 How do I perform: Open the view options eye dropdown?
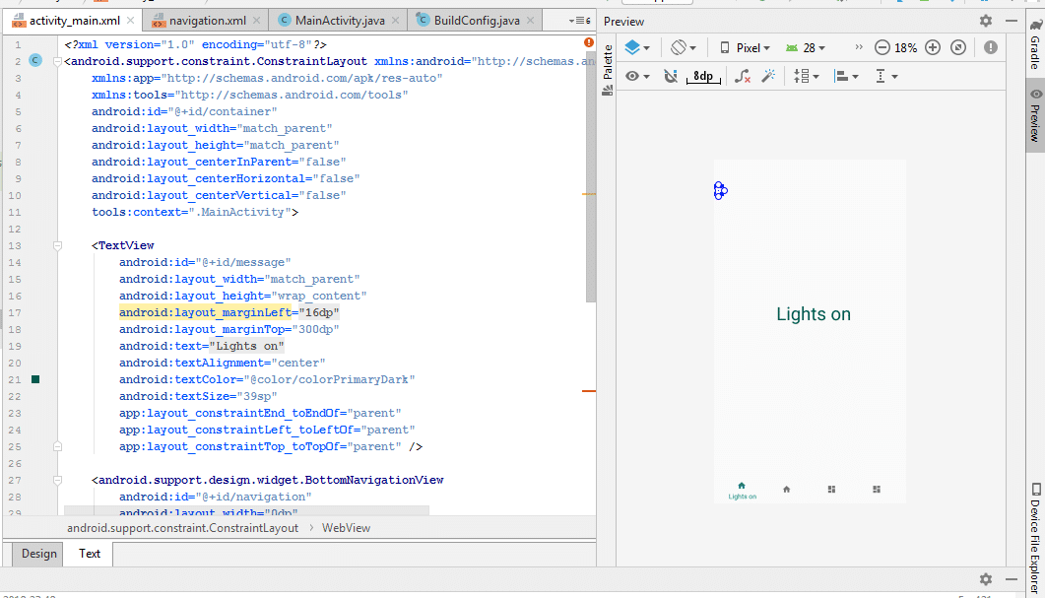tap(637, 76)
